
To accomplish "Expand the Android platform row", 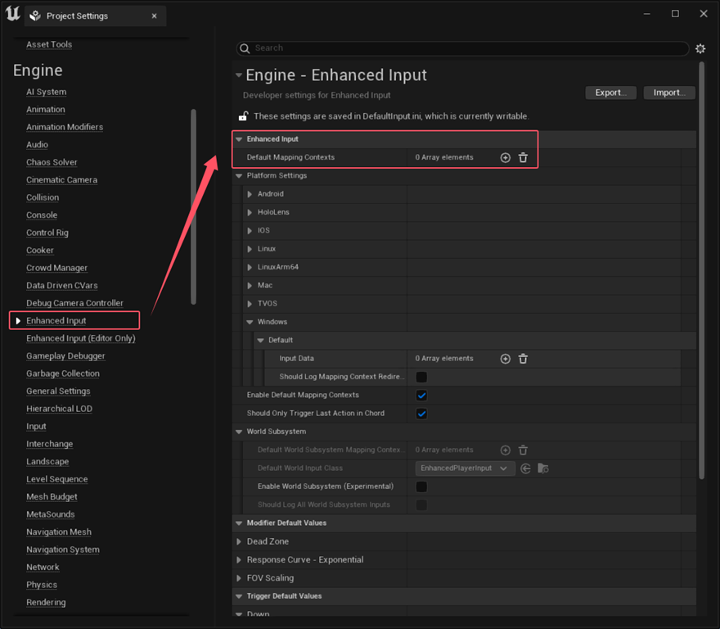I will 250,194.
